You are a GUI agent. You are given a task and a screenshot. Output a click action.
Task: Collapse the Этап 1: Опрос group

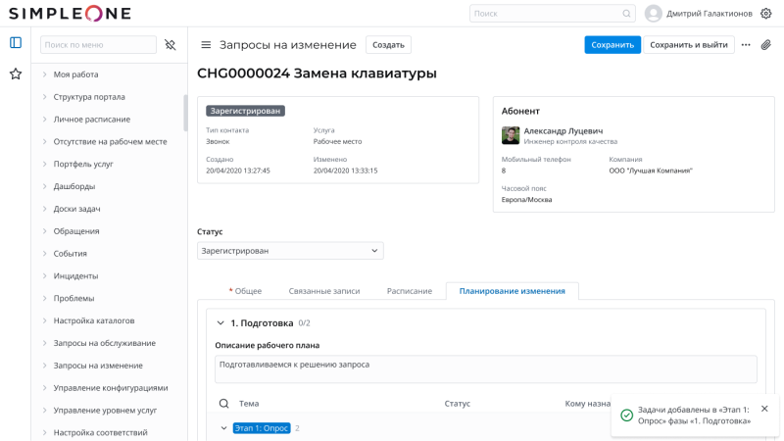click(x=223, y=428)
